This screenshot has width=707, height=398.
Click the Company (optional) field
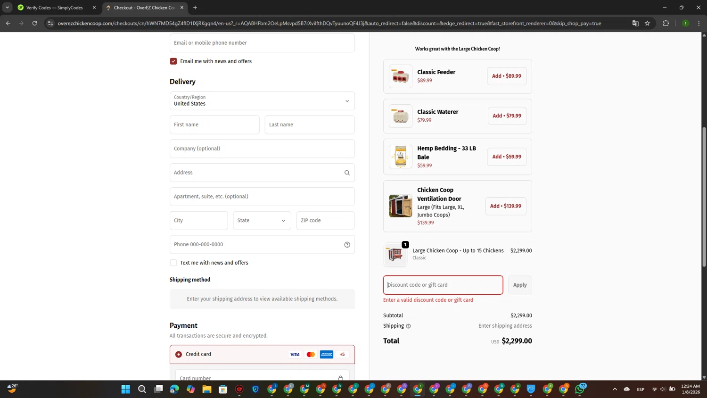262,149
